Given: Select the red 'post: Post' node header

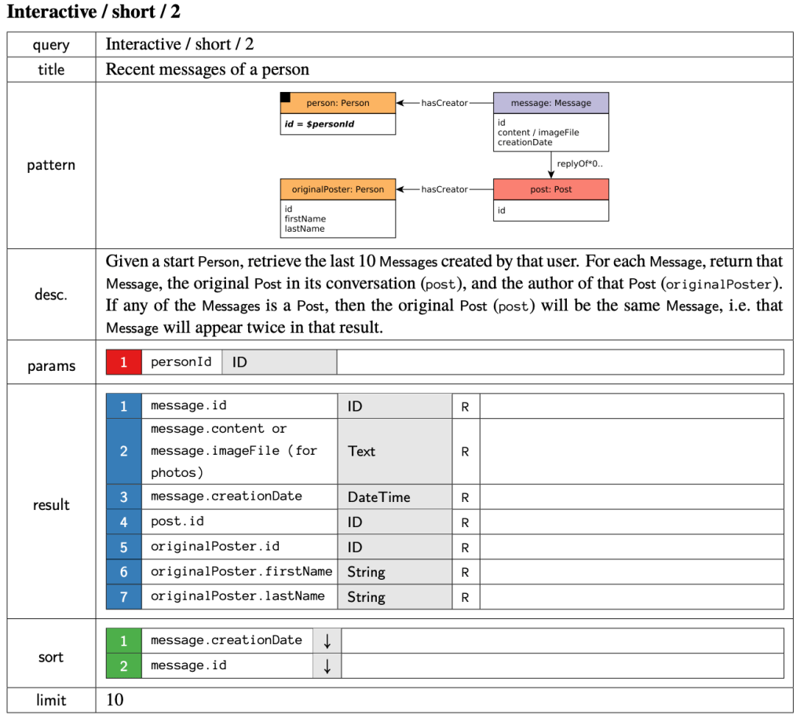Looking at the screenshot, I should pyautogui.click(x=550, y=189).
